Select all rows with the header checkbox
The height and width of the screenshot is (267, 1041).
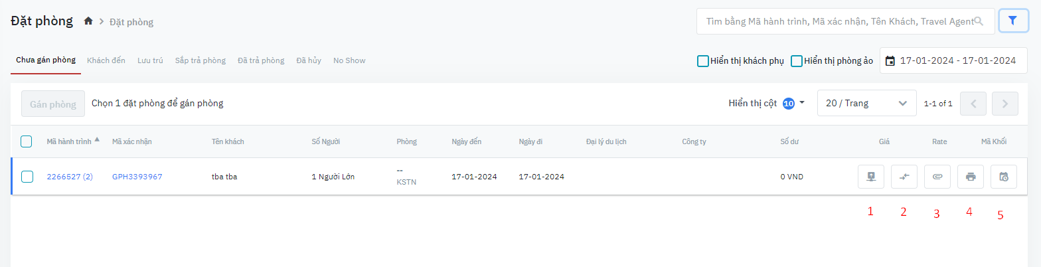(x=27, y=141)
